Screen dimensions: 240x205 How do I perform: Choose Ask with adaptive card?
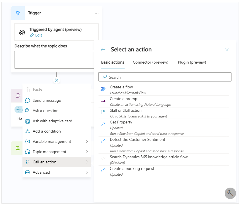pos(52,121)
